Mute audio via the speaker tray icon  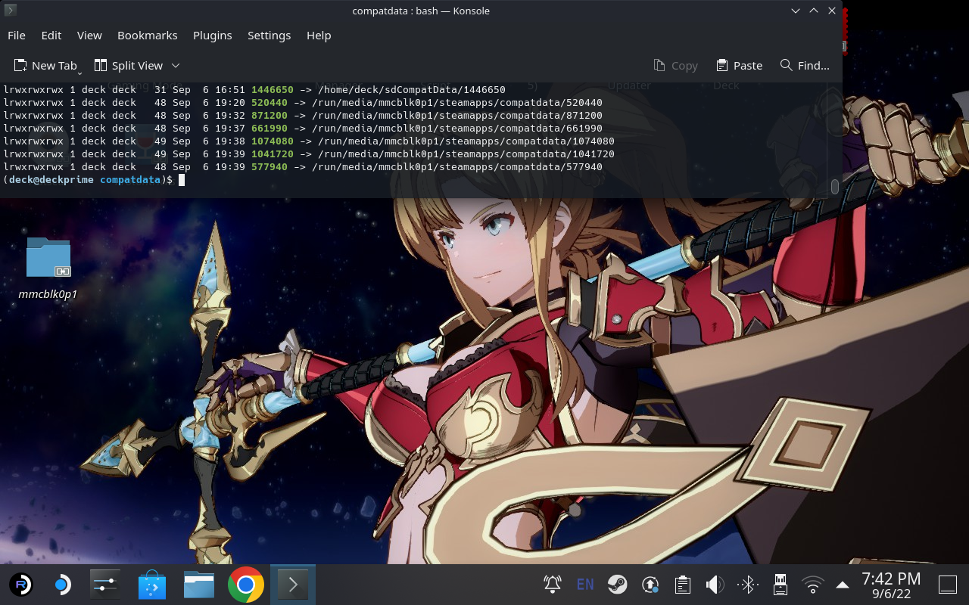[714, 584]
